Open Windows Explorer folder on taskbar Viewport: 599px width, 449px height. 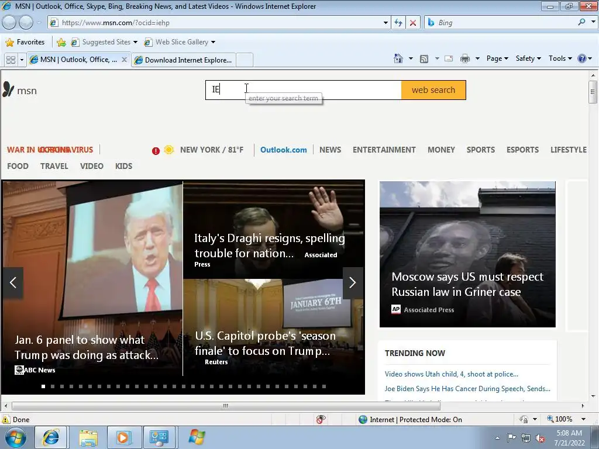pyautogui.click(x=88, y=437)
